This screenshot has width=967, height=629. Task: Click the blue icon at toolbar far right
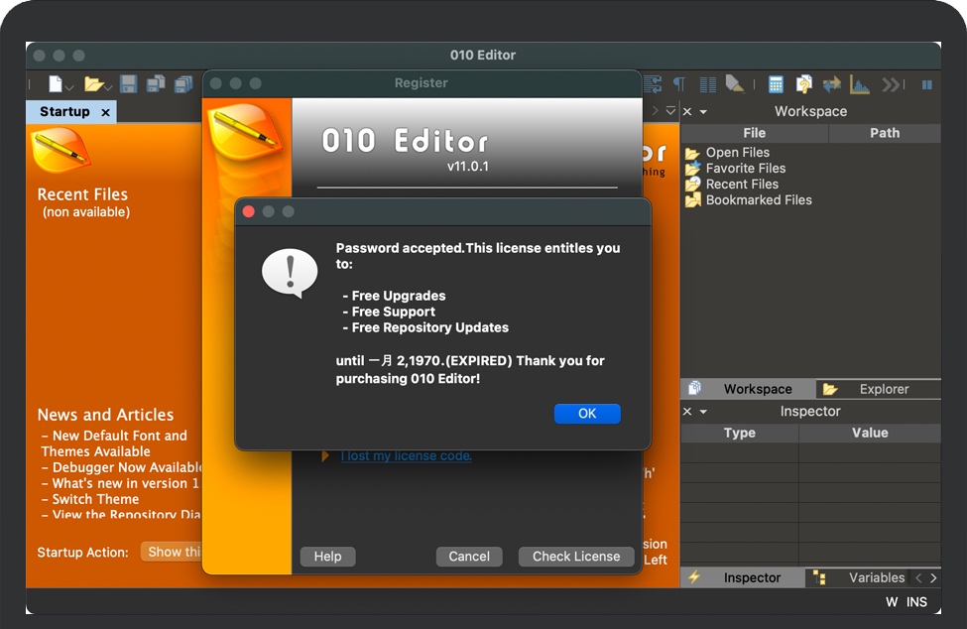coord(927,85)
